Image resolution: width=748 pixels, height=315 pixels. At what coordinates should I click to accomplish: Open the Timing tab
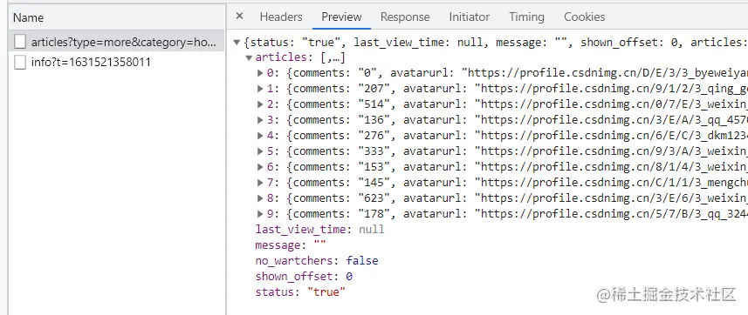[526, 17]
